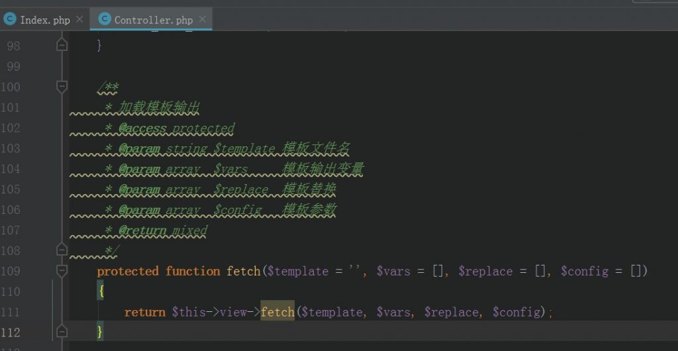
Task: Close the Index.php tab
Action: (x=79, y=19)
